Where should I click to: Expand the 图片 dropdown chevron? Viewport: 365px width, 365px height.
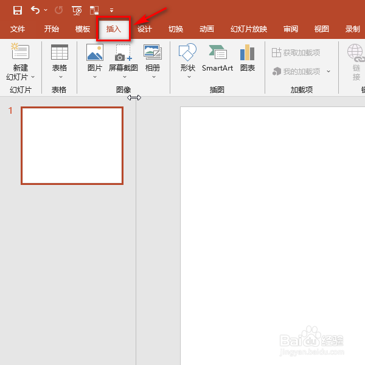pyautogui.click(x=95, y=77)
